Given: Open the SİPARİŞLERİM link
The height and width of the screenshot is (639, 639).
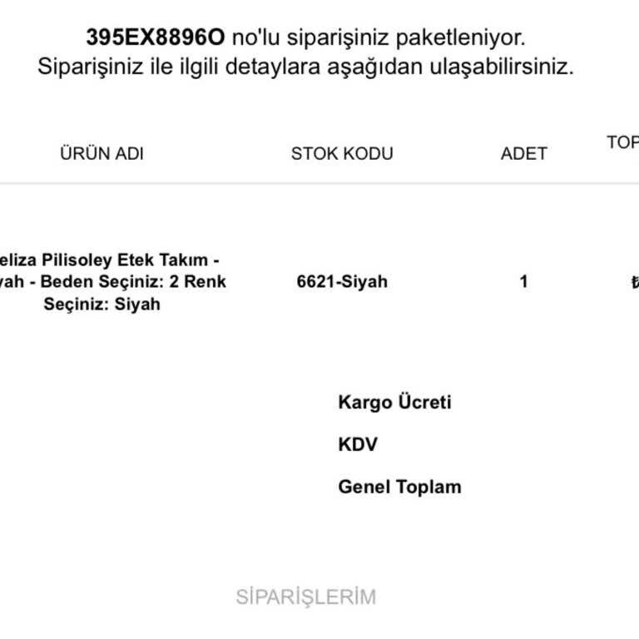Looking at the screenshot, I should click(305, 597).
